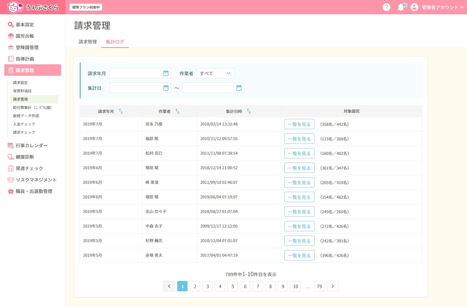The height and width of the screenshot is (307, 467).
Task: Open the 作業者 すべて dropdown
Action: [x=216, y=73]
